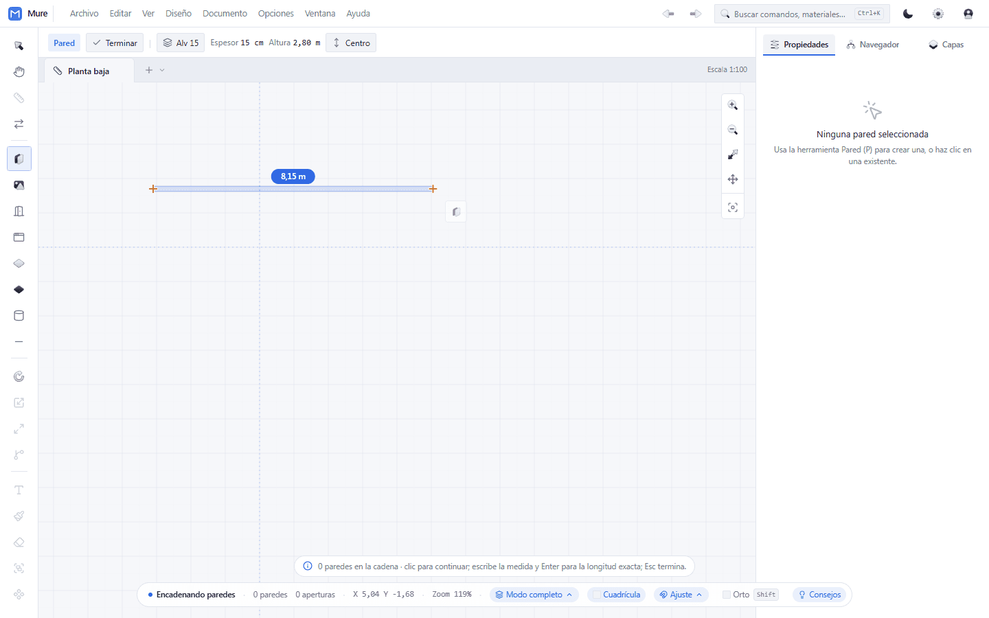Switch to the Navegador tab
This screenshot has height=618, width=989.
tap(873, 45)
